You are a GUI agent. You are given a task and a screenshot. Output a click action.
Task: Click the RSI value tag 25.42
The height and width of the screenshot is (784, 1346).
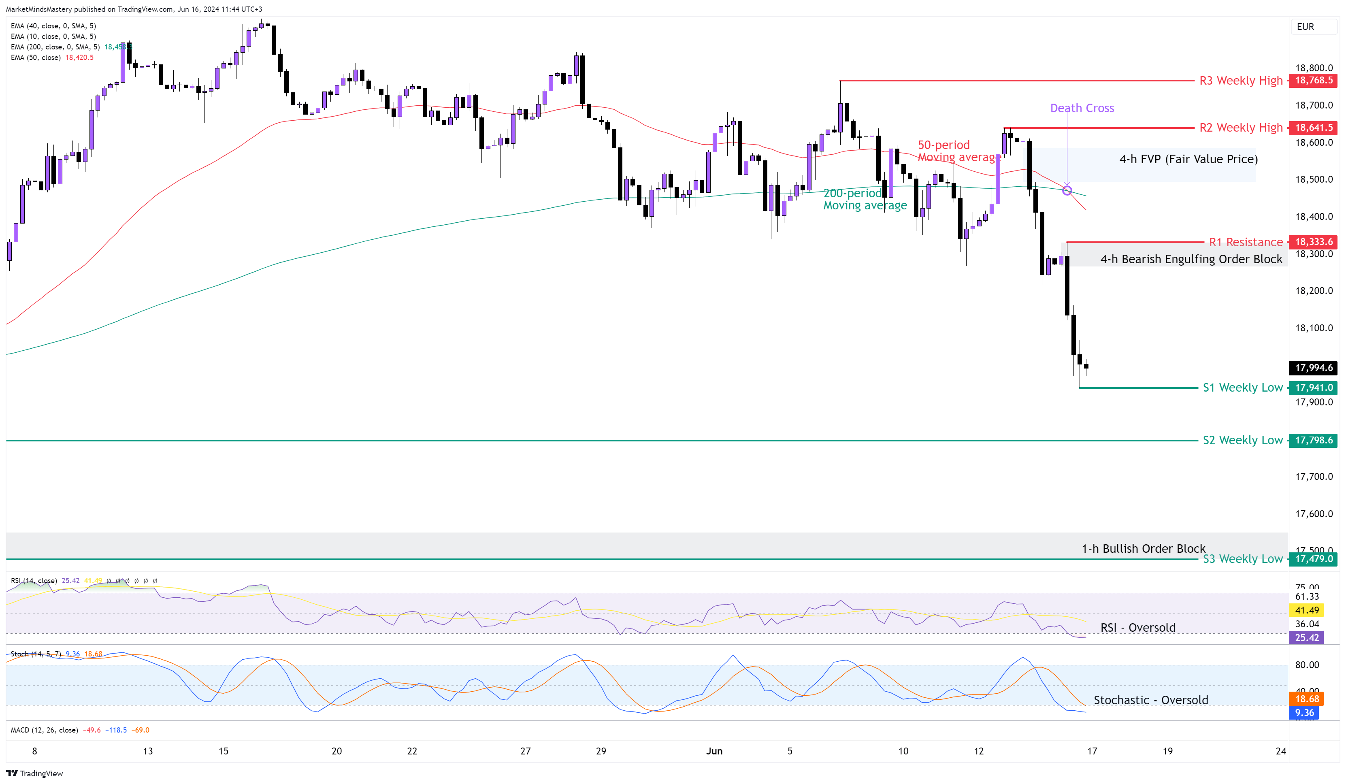[x=1306, y=638]
